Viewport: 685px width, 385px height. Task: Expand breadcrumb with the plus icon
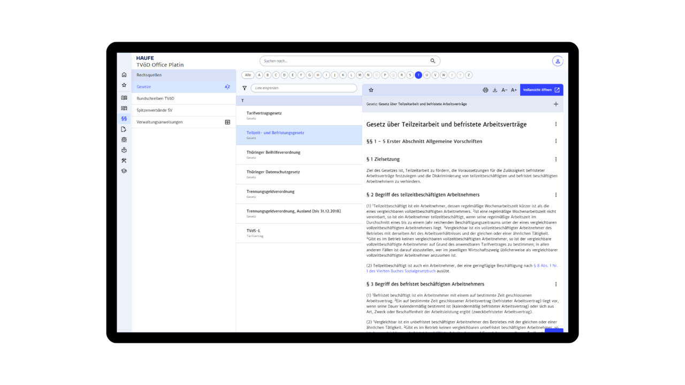click(555, 104)
